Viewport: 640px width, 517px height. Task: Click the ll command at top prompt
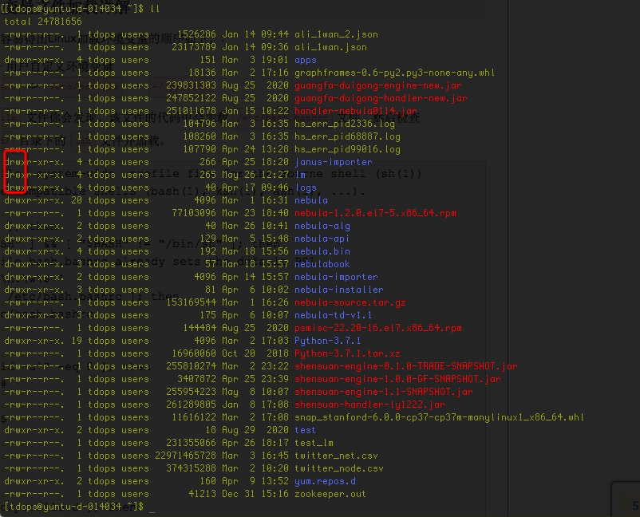pos(155,9)
